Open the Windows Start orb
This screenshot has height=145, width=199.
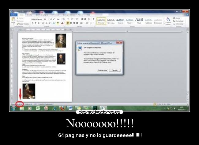(13, 108)
